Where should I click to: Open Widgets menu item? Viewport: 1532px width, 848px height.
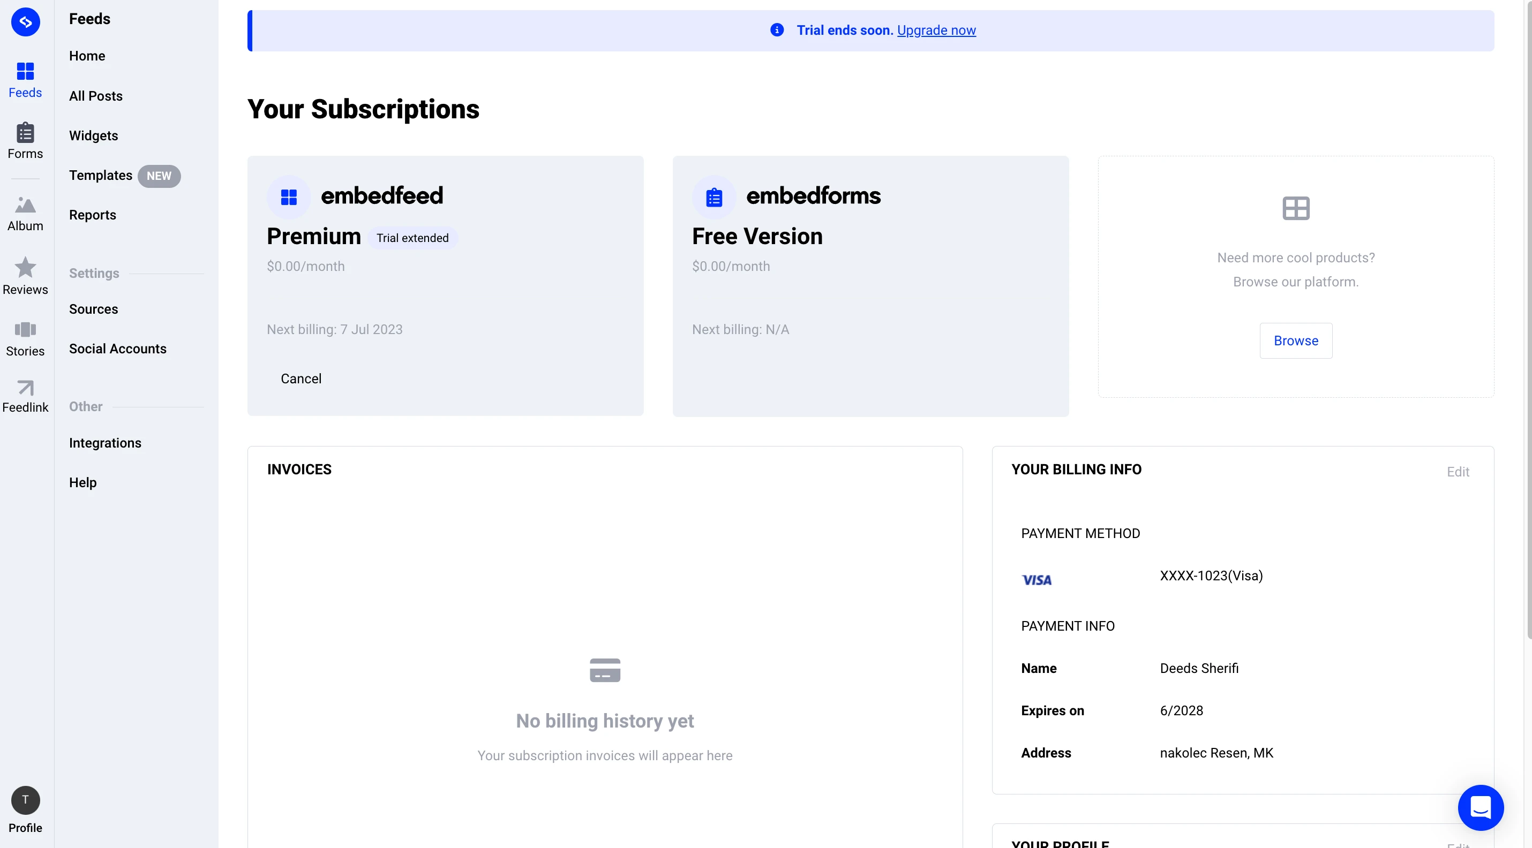pyautogui.click(x=93, y=135)
